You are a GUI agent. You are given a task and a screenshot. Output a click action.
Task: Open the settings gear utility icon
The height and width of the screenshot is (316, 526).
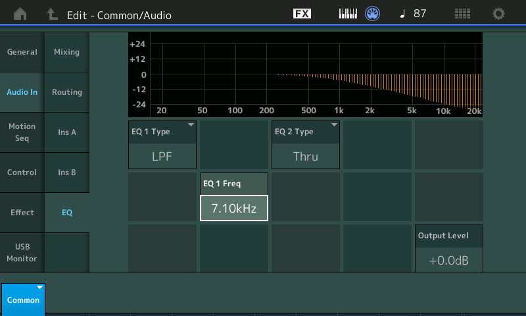click(x=499, y=14)
